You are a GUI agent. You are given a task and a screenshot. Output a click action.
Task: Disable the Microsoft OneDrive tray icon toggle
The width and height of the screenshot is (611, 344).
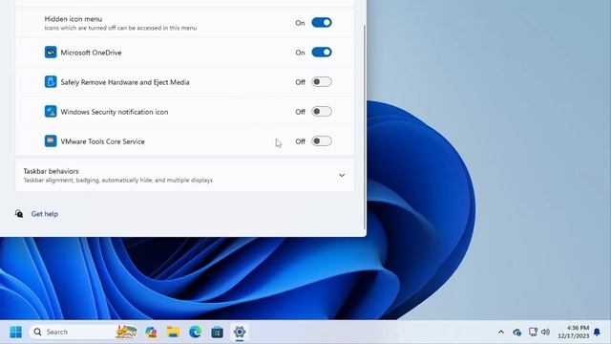click(322, 53)
